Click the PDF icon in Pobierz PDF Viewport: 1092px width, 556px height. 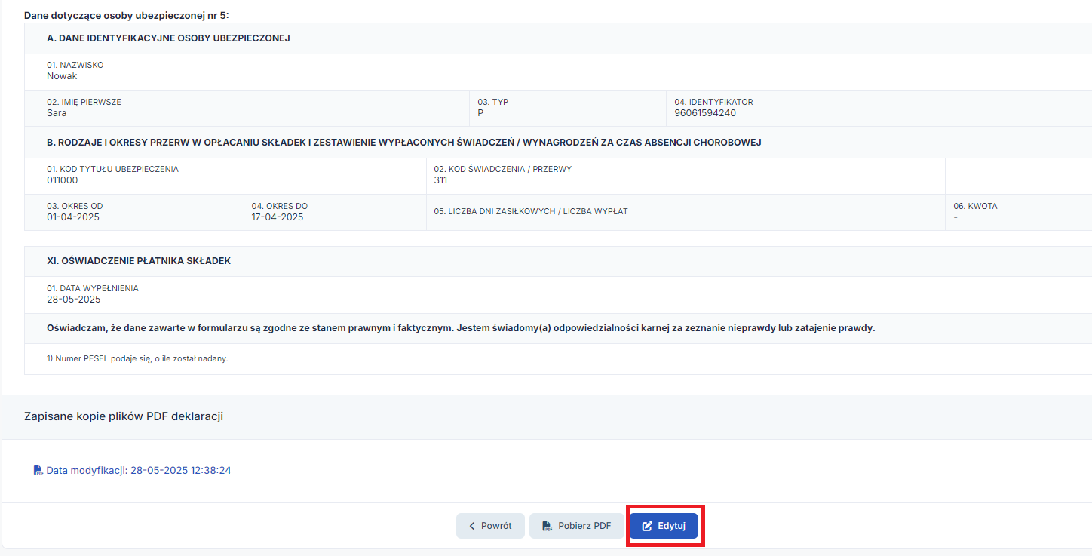(547, 526)
